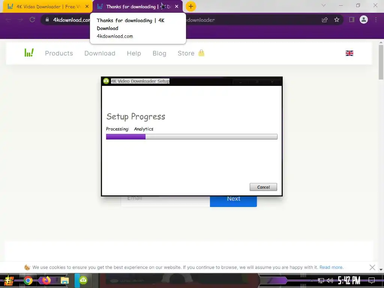Viewport: 384px width, 288px height.
Task: Open the Blog menu item
Action: [159, 53]
